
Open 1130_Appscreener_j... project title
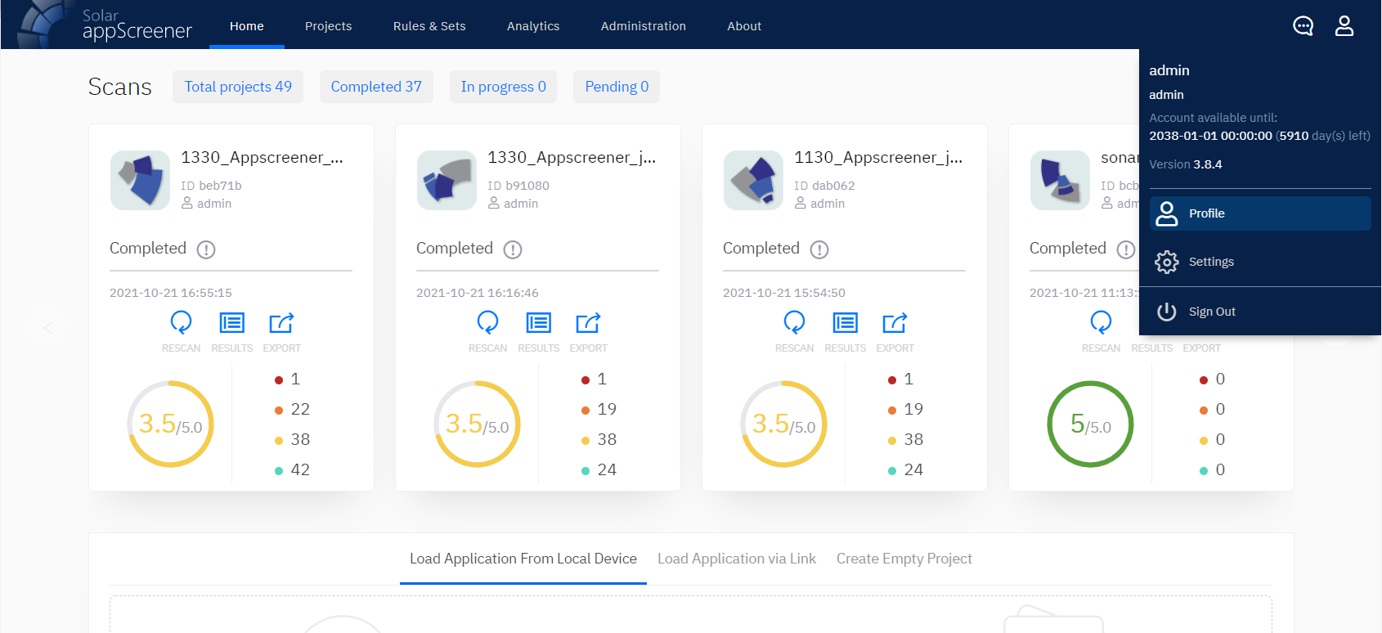coord(878,157)
